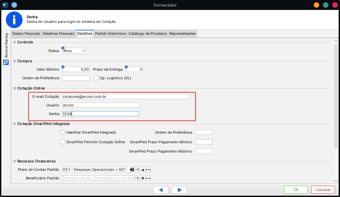340x197 pixels.
Task: Open the Status dropdown showing Ativo
Action: pyautogui.click(x=75, y=51)
